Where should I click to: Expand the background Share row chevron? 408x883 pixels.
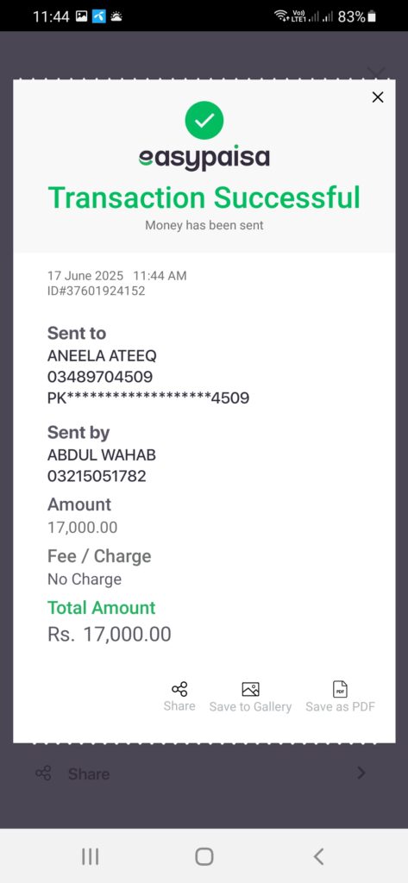[x=361, y=773]
